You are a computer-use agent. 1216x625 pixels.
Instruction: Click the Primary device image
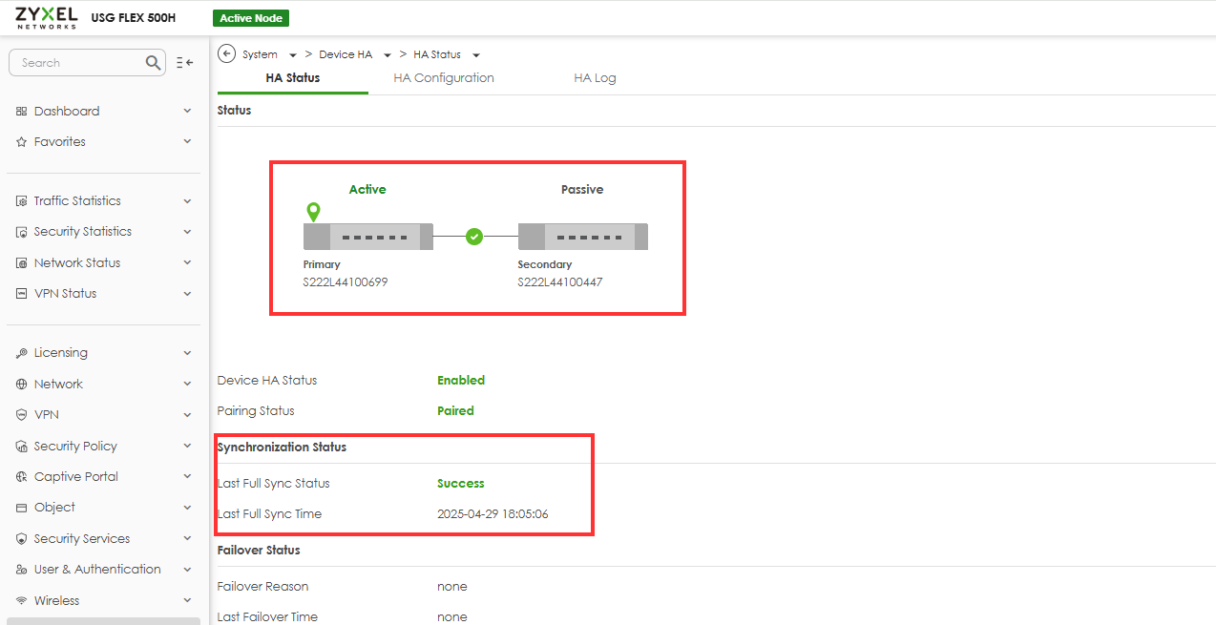pyautogui.click(x=367, y=237)
